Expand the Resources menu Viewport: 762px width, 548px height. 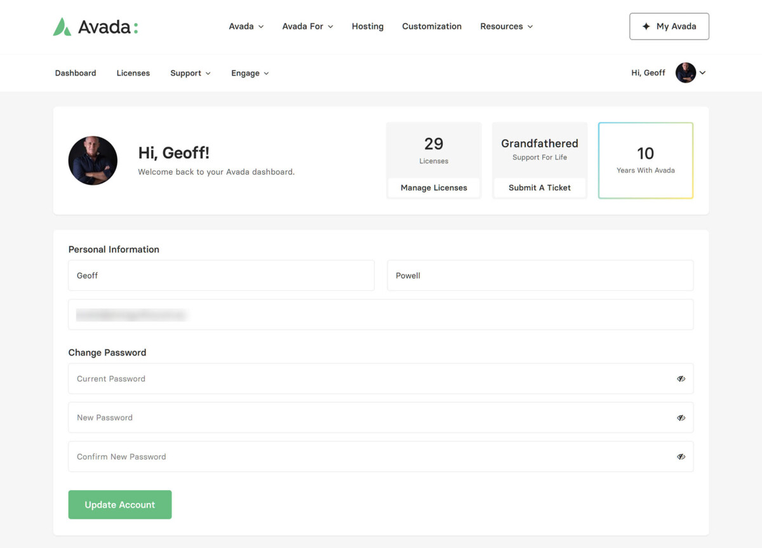pyautogui.click(x=506, y=27)
